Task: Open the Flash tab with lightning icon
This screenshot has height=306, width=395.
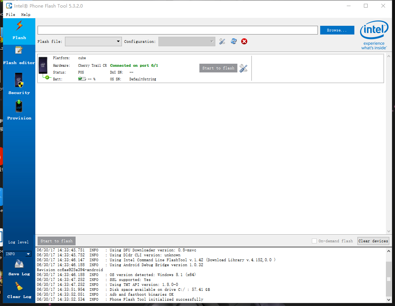Action: 19,31
